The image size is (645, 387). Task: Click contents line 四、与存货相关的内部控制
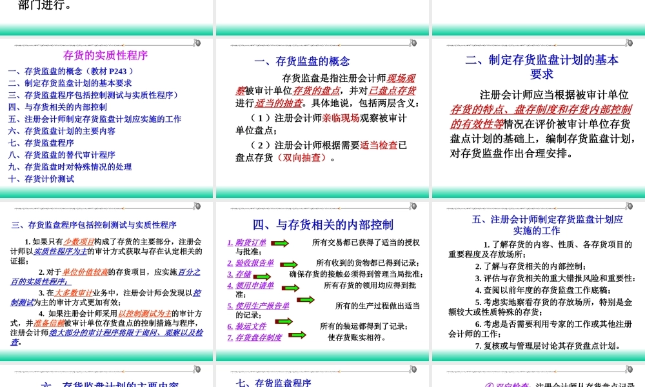coord(57,107)
